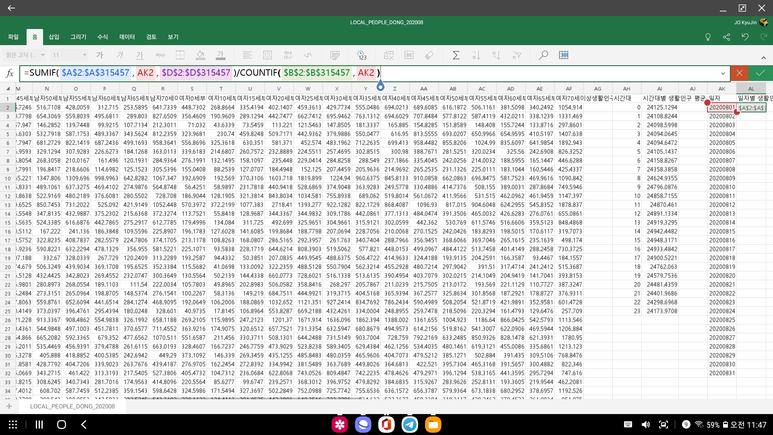Expand the formula bar dropdown arrow
This screenshot has height=435, width=773.
[723, 73]
